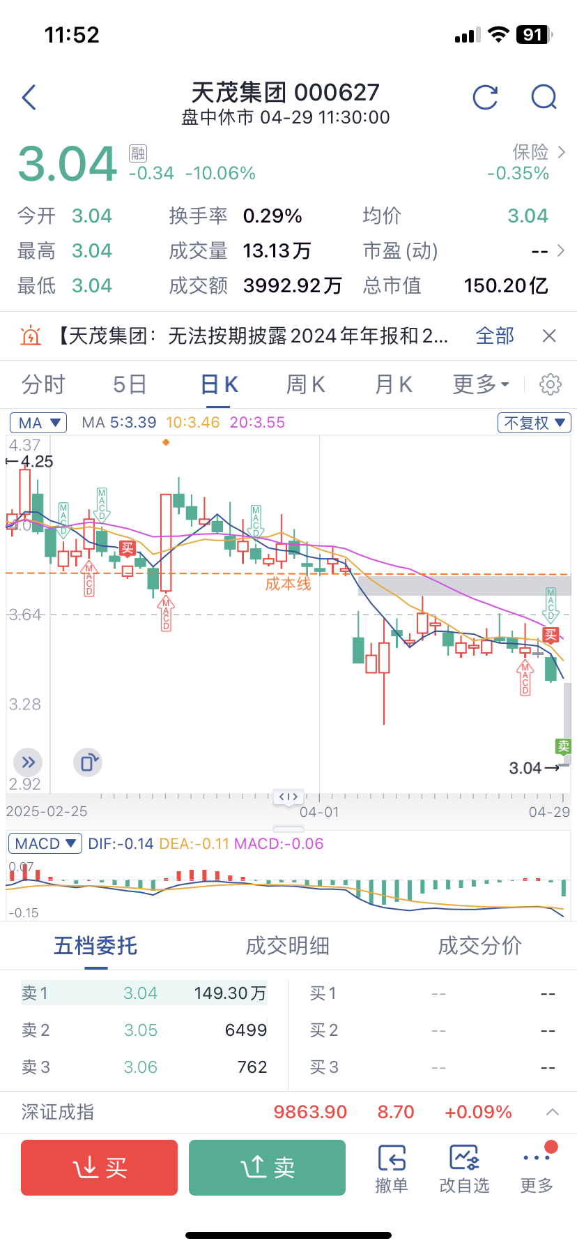Open the stock search magnifier
This screenshot has width=577, height=1250.
coord(544,98)
